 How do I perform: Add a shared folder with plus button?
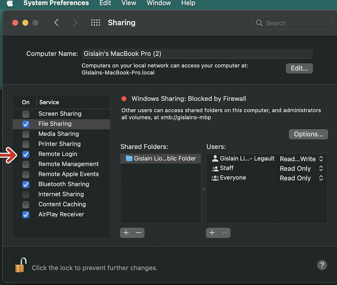pos(126,233)
